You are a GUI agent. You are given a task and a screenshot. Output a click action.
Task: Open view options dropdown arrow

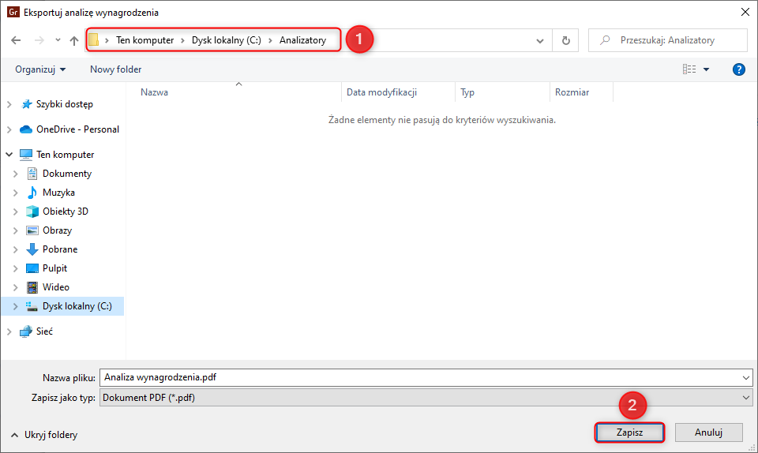pyautogui.click(x=706, y=69)
